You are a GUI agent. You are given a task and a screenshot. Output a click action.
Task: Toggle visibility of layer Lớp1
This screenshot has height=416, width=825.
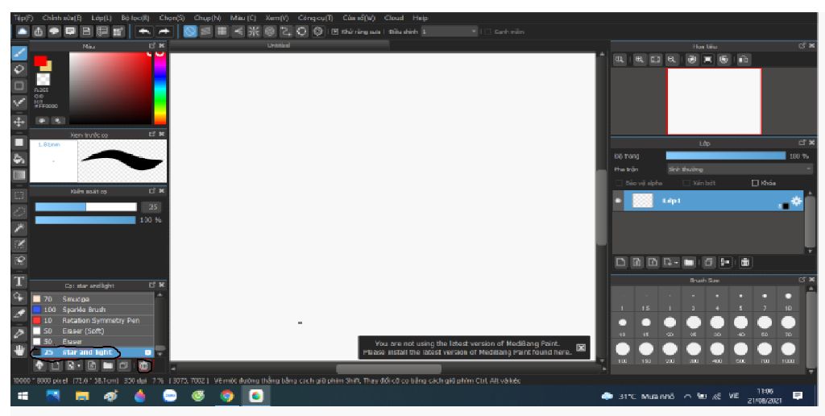618,201
